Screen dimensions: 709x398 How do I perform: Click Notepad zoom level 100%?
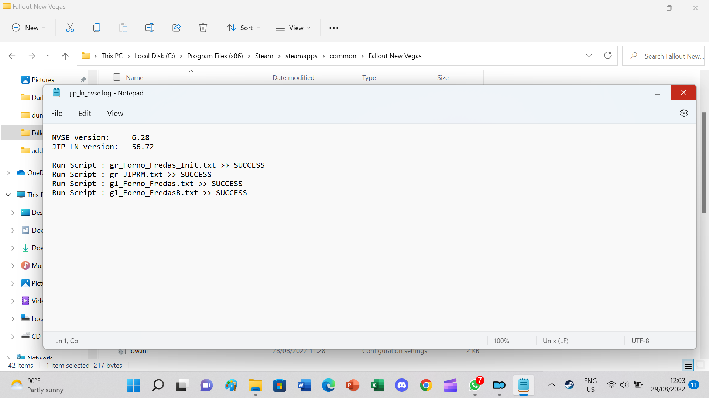[501, 341]
